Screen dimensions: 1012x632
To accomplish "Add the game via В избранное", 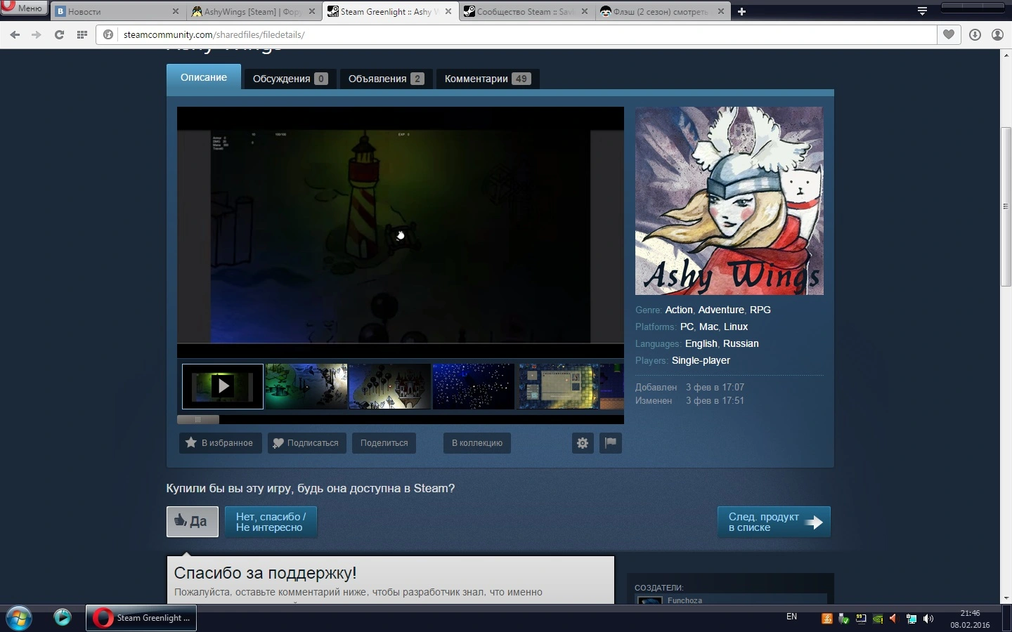I will tap(221, 443).
